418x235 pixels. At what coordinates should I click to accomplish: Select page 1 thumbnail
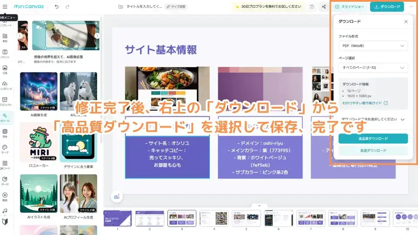pyautogui.click(x=118, y=218)
